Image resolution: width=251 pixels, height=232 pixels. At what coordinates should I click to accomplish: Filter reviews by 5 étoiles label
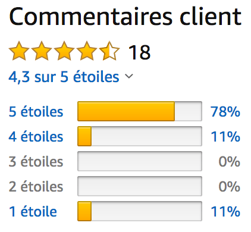coord(36,111)
